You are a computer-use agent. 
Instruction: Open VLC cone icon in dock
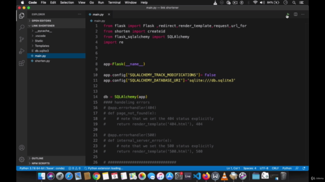224,176
